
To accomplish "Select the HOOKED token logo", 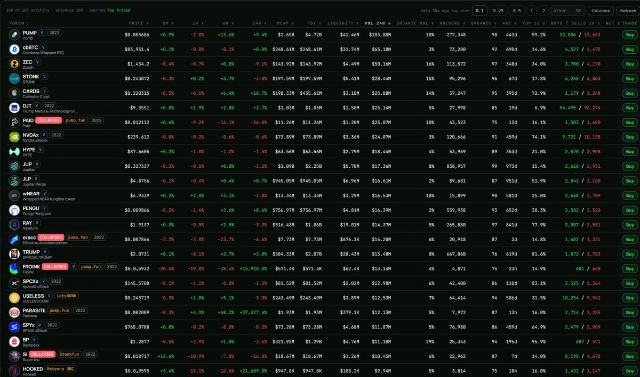I will pos(14,371).
